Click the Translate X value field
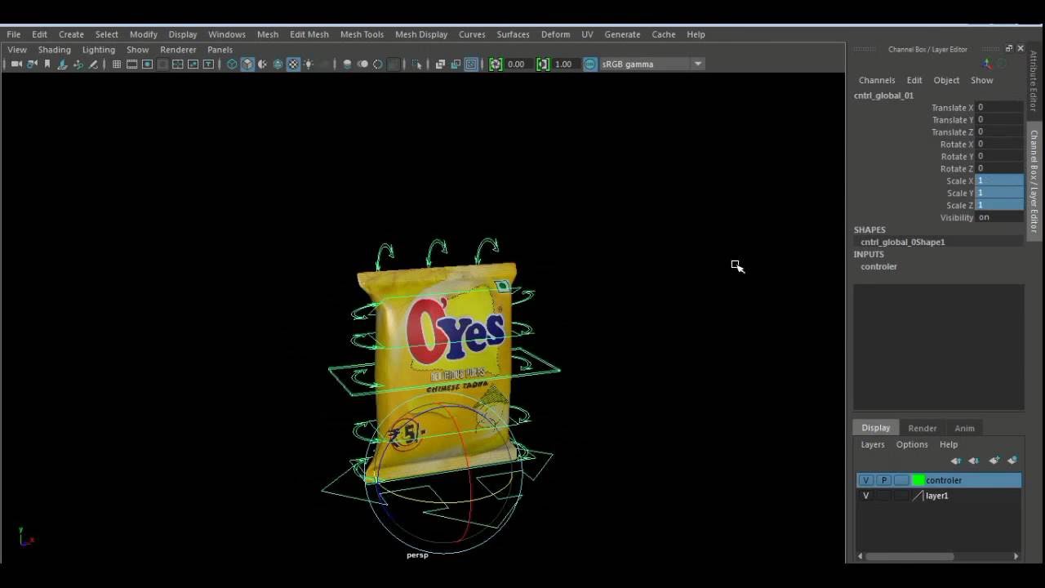 (999, 107)
